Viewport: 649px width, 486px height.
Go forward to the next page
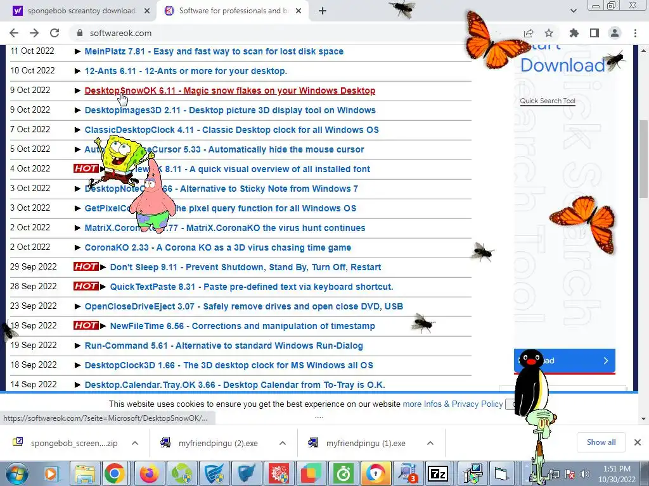(34, 33)
